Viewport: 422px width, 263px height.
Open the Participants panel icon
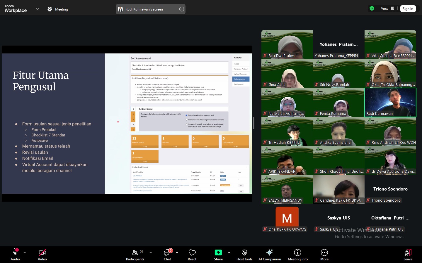pos(135,253)
